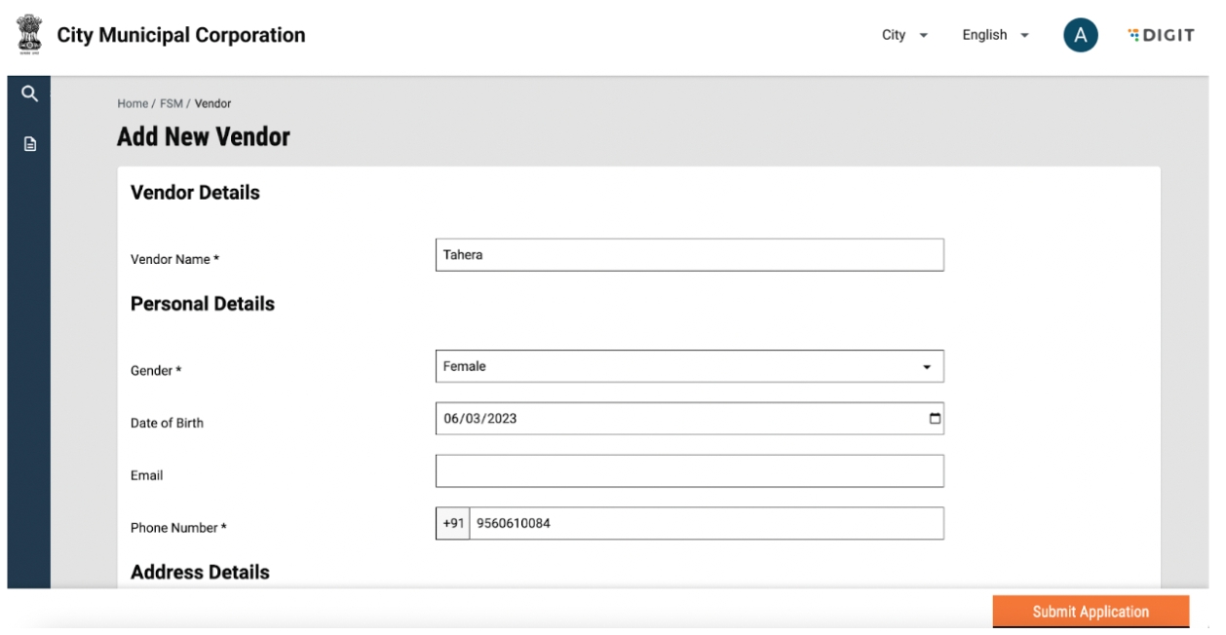Click the Date of Birth value 06/03/2023

[x=479, y=419]
